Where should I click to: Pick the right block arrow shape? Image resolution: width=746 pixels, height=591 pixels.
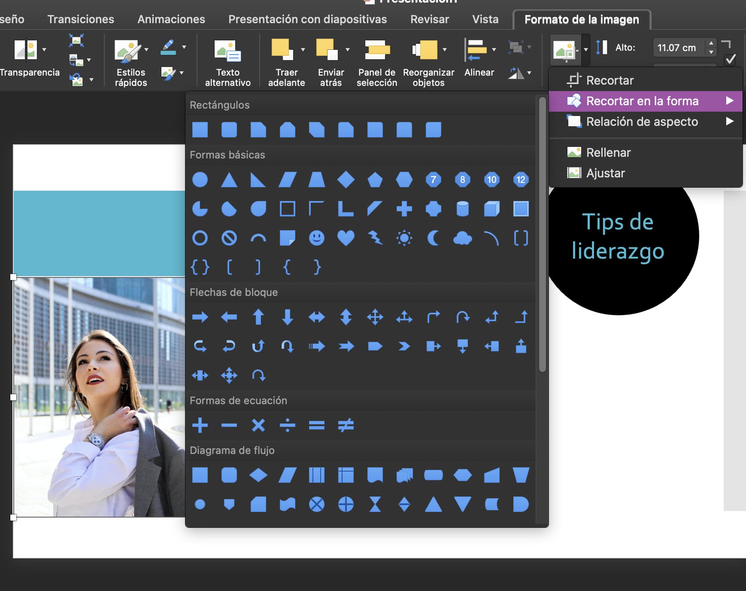(x=200, y=317)
